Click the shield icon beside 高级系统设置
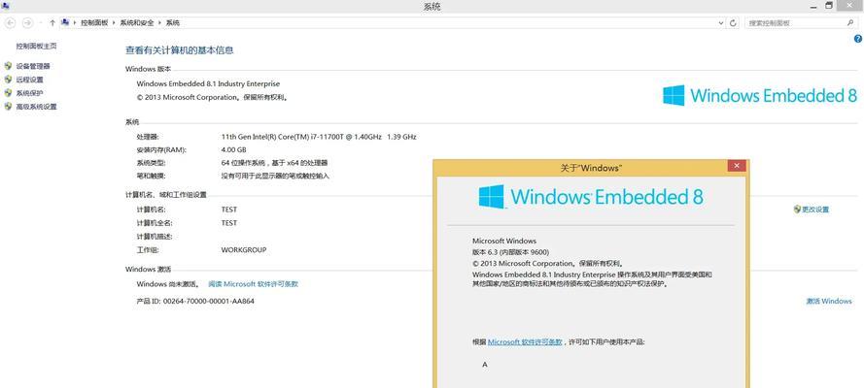The image size is (864, 388). click(8, 107)
